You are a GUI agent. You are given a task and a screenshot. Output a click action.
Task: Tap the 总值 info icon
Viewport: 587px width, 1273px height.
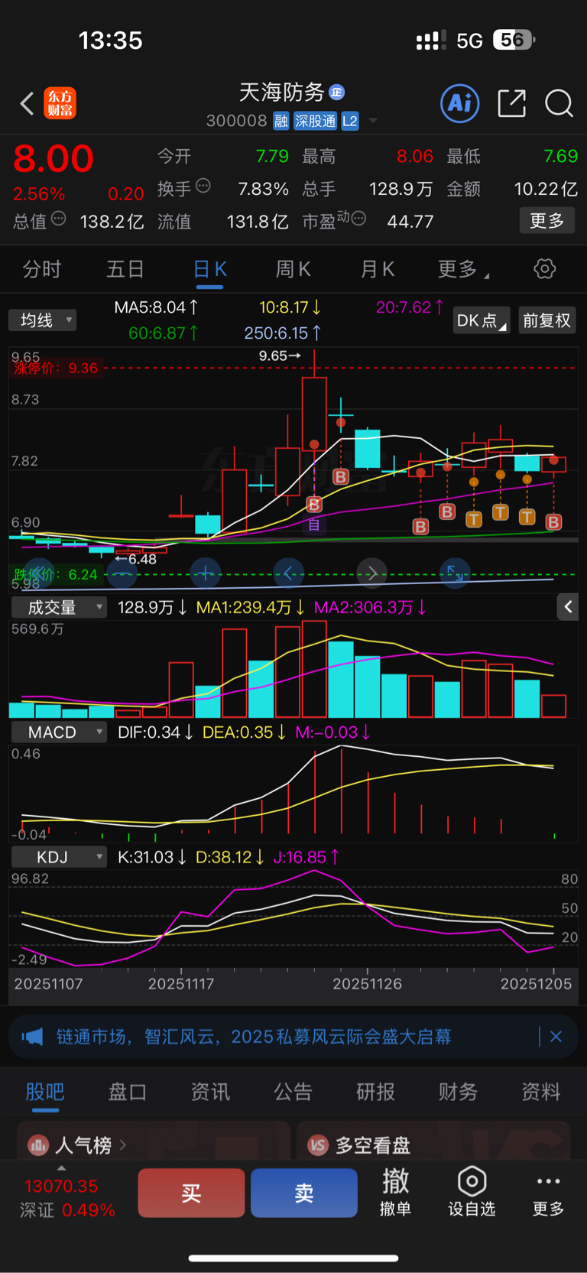(58, 219)
